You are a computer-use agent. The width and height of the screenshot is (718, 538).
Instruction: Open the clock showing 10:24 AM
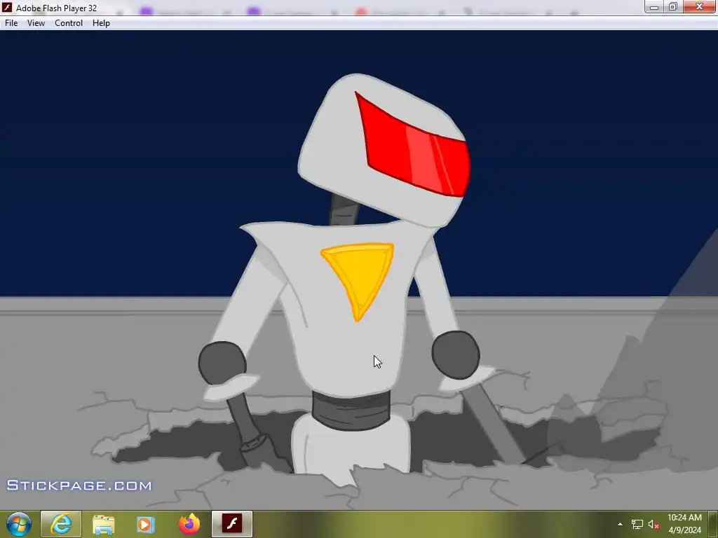tap(684, 524)
